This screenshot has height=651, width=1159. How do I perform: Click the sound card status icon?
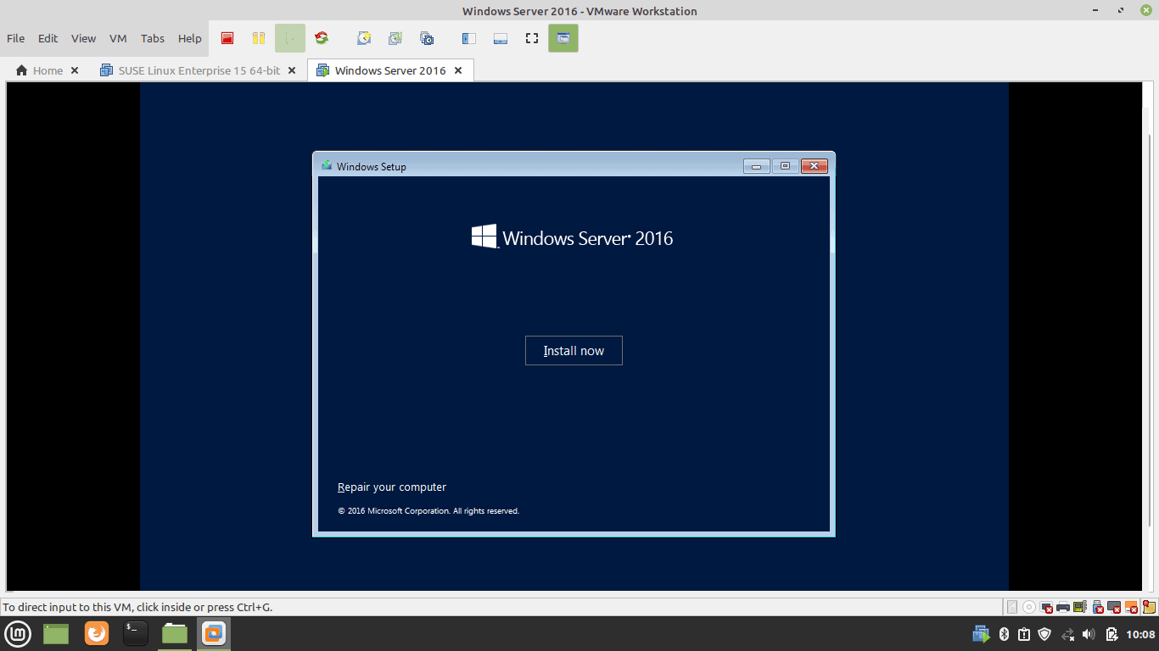(x=1080, y=607)
